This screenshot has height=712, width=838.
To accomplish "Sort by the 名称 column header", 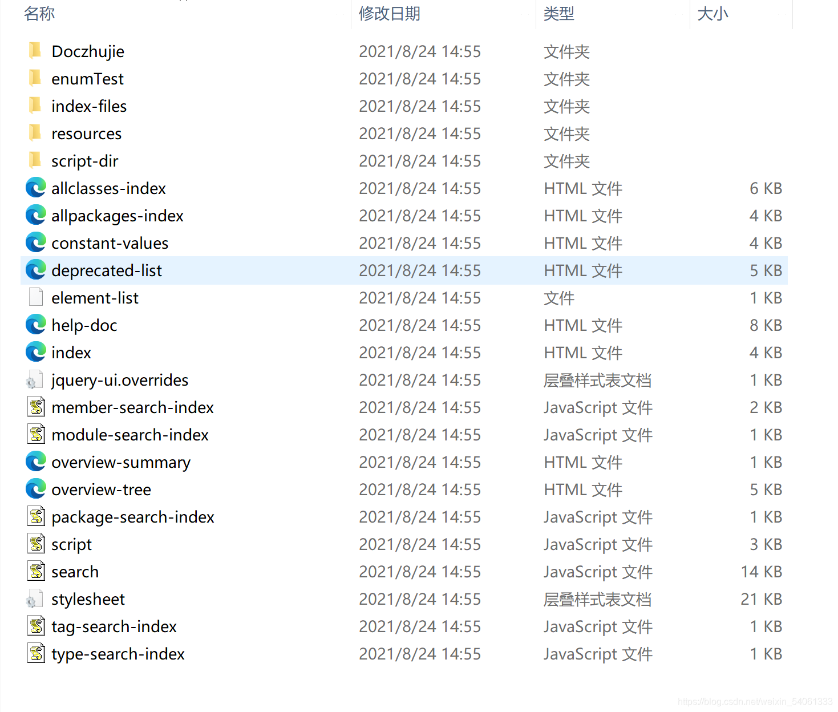I will pyautogui.click(x=39, y=14).
